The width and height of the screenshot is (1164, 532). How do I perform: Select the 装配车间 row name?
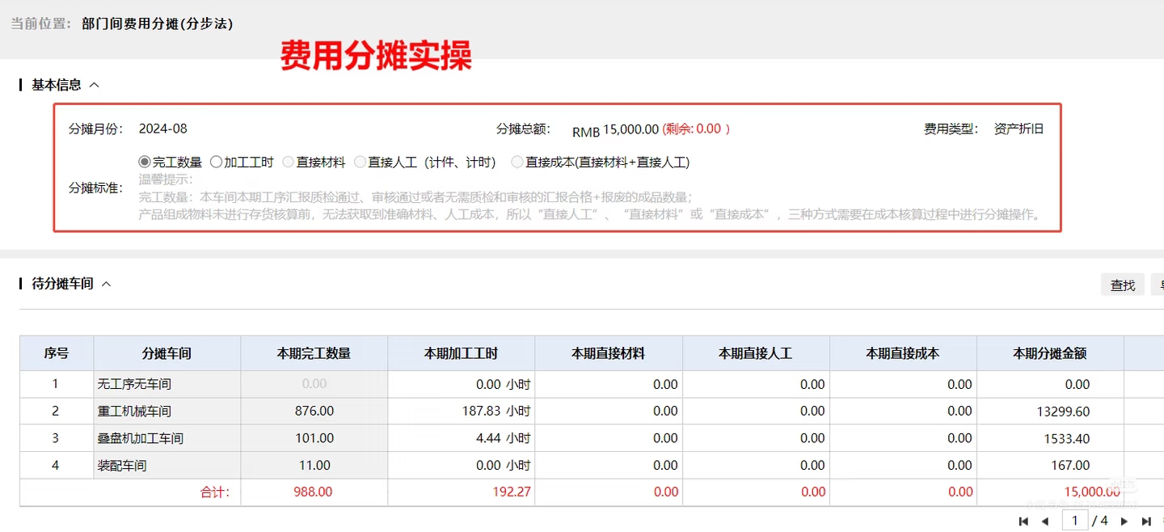122,466
